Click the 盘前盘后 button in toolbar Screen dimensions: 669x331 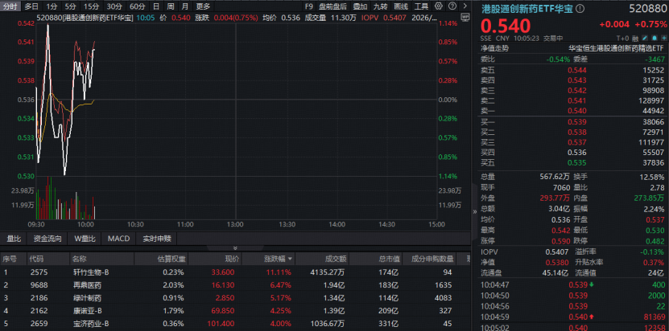coord(333,6)
